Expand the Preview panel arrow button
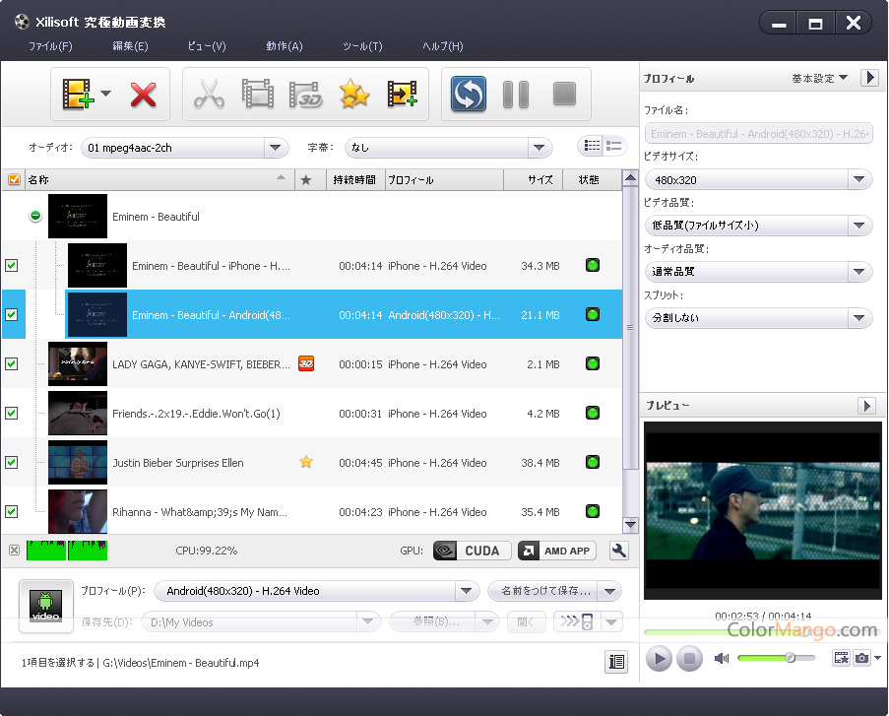 click(866, 406)
